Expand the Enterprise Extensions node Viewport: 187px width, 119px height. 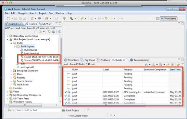11,71
